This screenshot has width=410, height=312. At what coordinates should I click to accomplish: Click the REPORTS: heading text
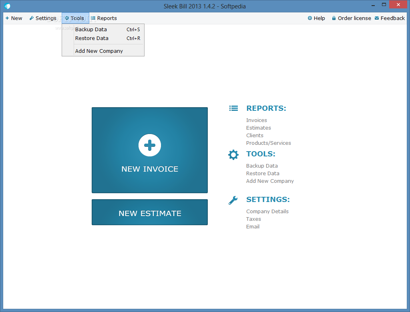tap(266, 108)
